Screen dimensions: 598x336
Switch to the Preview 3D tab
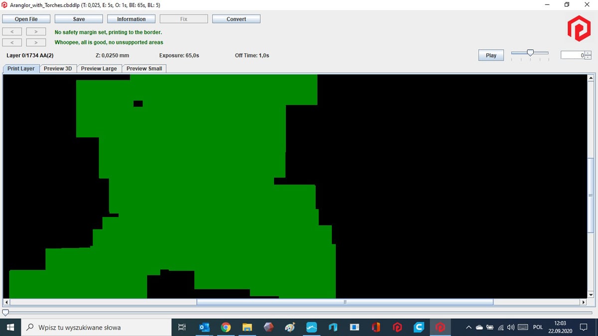tap(58, 69)
